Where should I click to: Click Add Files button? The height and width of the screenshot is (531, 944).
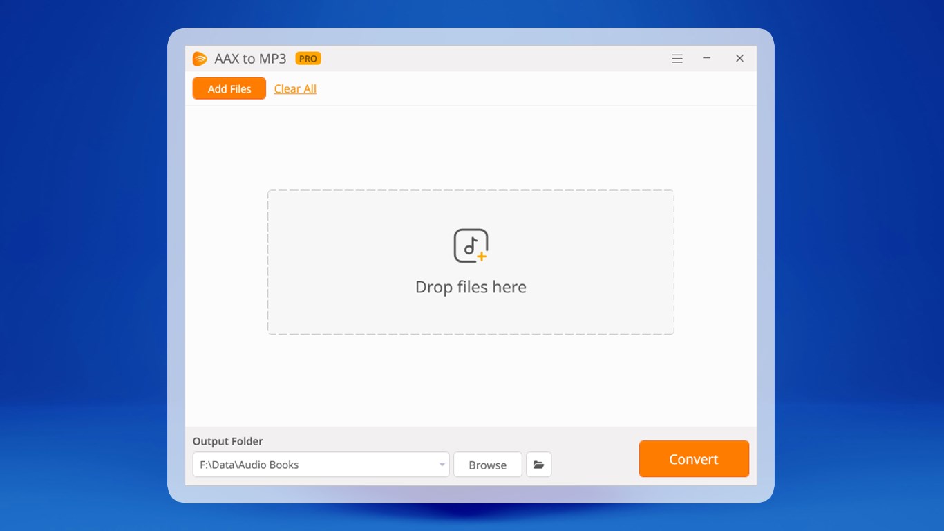pyautogui.click(x=229, y=88)
